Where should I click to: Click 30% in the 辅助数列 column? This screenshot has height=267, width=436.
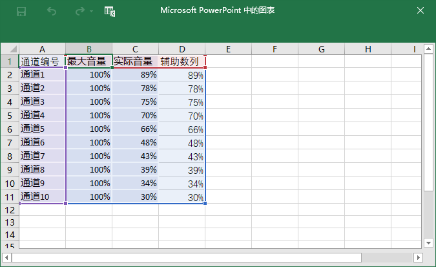(182, 197)
